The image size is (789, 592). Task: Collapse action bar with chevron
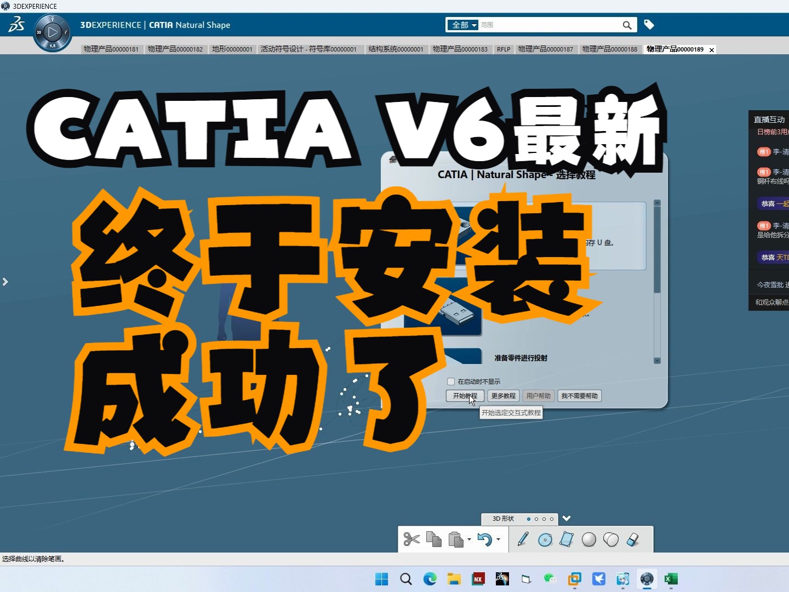[x=567, y=519]
